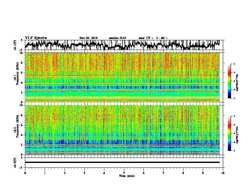The width and height of the screenshot is (251, 194).
Task: Click the "station=KAP" label
Action: point(118,38)
